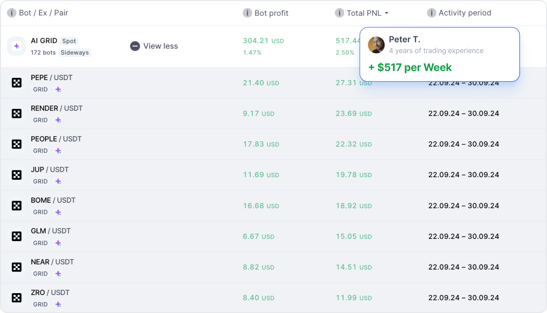
Task: Click the exchange icon in the GLM / USDT row
Action: (x=17, y=236)
